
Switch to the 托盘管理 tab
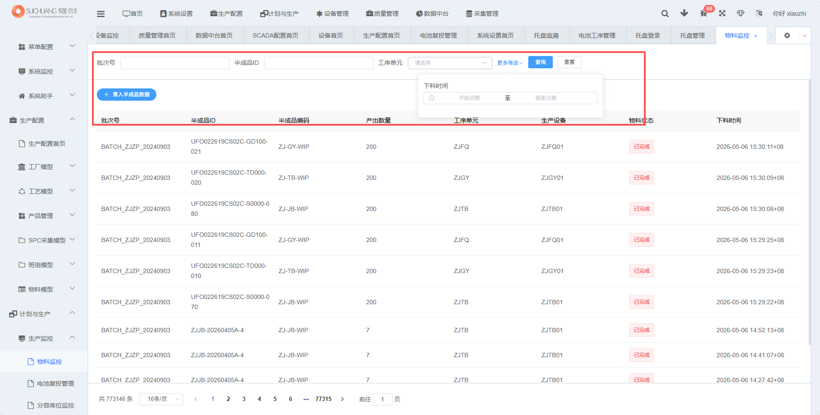click(x=693, y=35)
